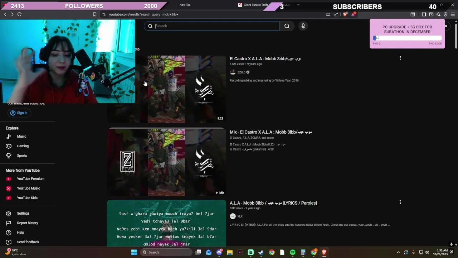Image resolution: width=458 pixels, height=258 pixels.
Task: Open a new browser tab with plus
Action: point(298,5)
